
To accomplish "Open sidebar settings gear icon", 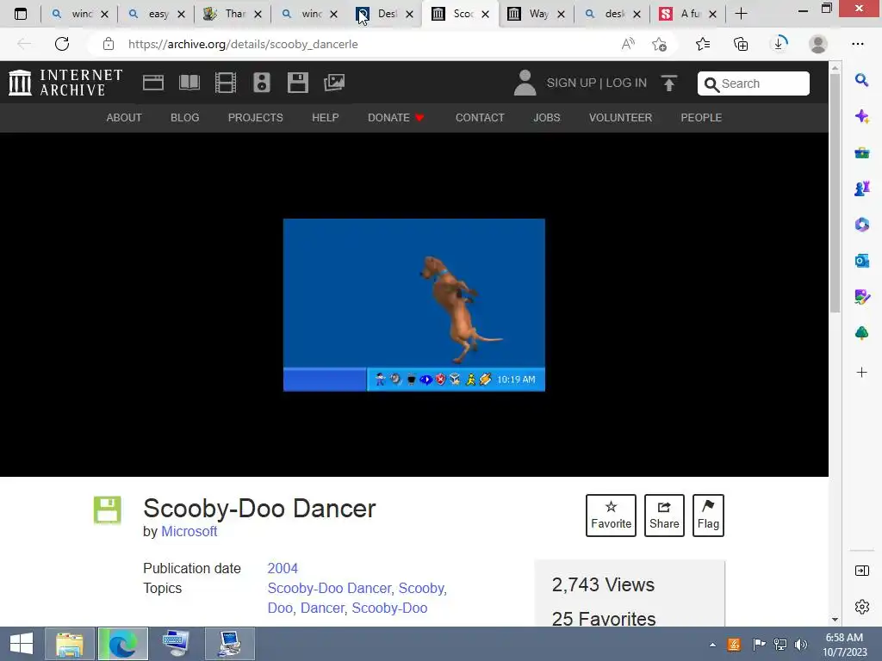I will pyautogui.click(x=861, y=607).
